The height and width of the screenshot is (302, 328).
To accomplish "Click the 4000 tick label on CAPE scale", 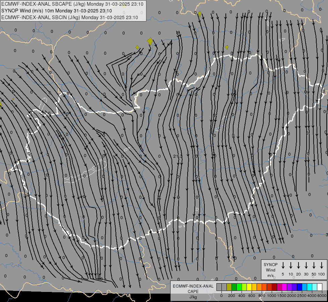I will pyautogui.click(x=312, y=296).
